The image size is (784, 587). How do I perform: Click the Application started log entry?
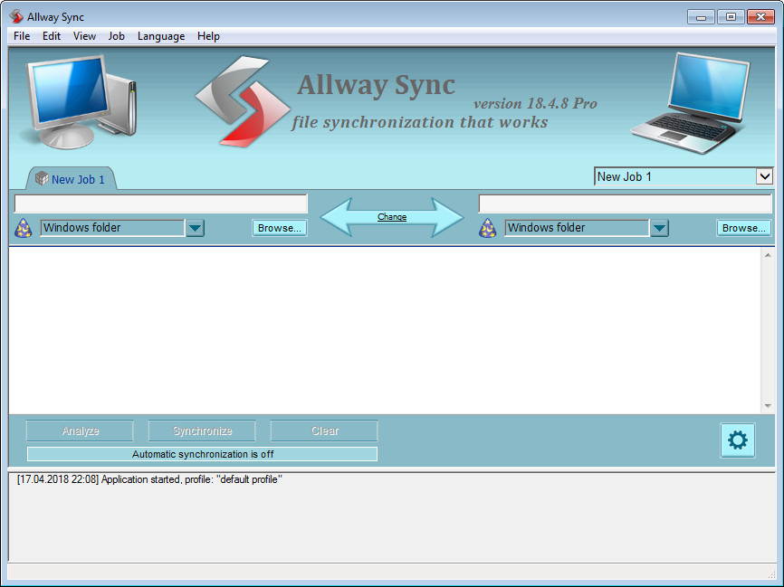149,479
